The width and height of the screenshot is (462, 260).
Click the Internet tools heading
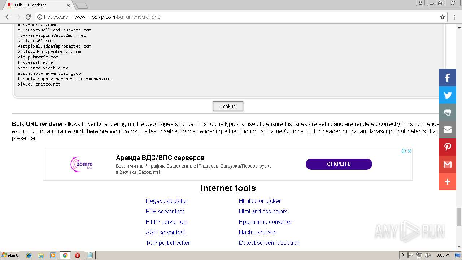tap(228, 188)
